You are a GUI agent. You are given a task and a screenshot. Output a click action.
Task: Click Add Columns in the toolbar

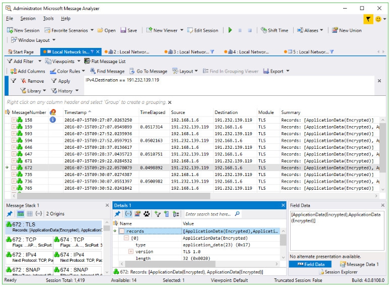28,71
